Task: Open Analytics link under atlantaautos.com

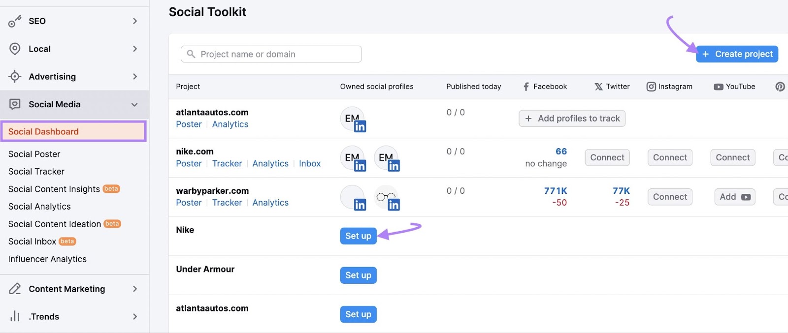Action: (230, 124)
